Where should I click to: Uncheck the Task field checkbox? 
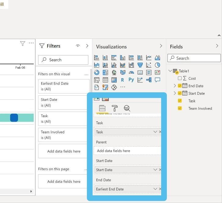[x=180, y=101]
